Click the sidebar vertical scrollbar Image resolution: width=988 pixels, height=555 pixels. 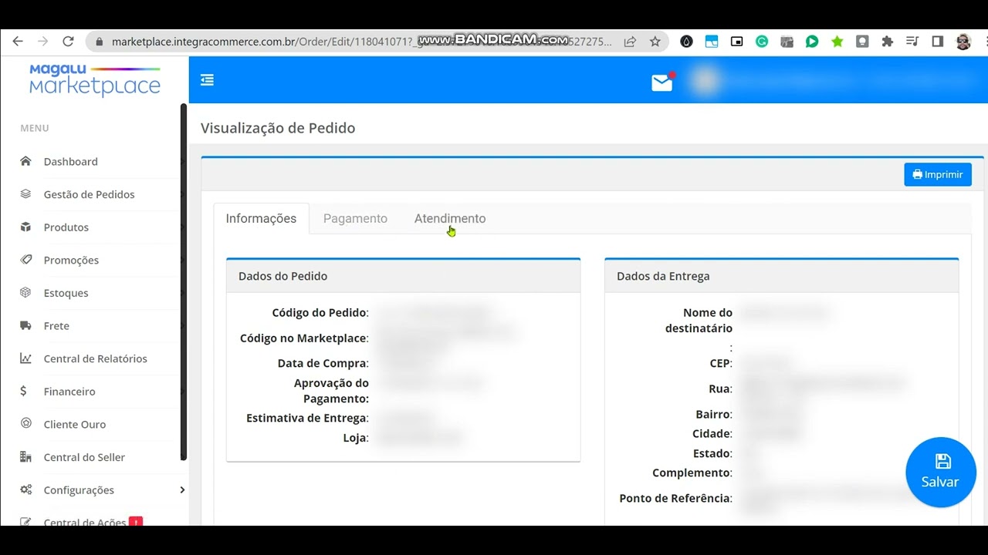184,281
